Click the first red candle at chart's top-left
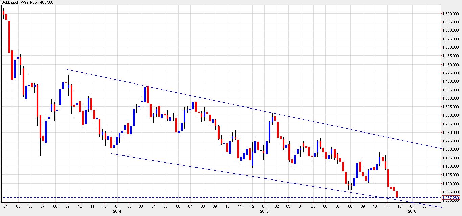462x216 pixels. point(3,13)
